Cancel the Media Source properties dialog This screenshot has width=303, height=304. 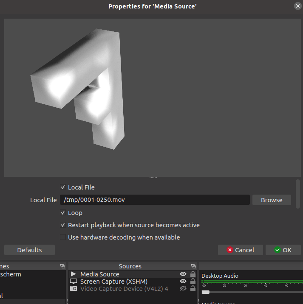tap(240, 250)
